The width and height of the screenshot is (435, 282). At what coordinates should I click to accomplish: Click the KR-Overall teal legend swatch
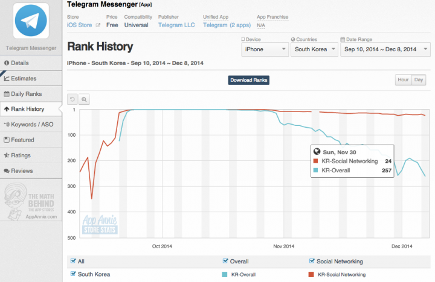click(x=224, y=275)
